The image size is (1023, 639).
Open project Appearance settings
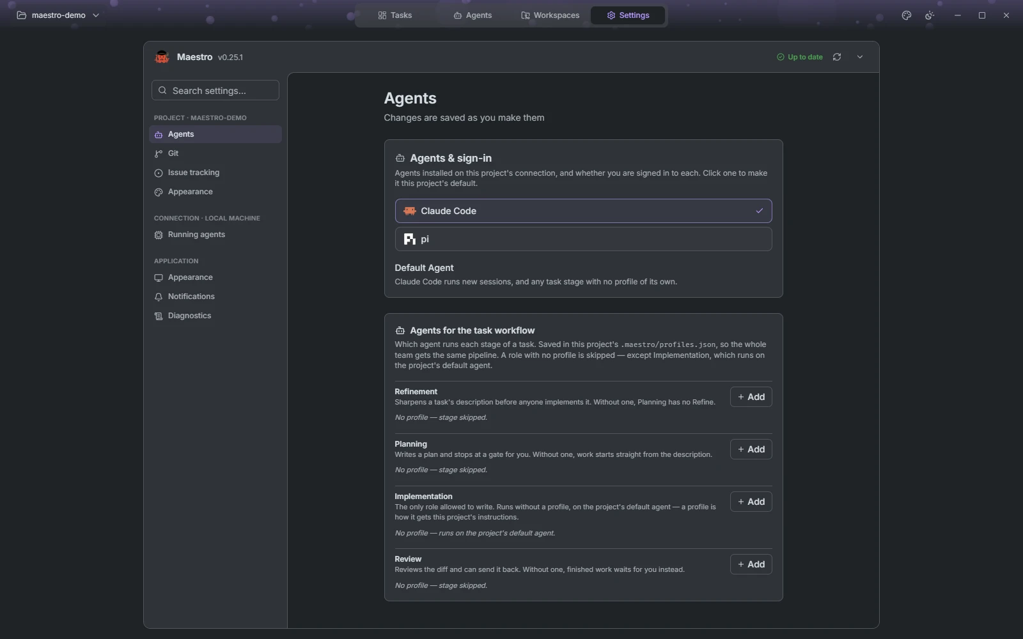(x=215, y=192)
